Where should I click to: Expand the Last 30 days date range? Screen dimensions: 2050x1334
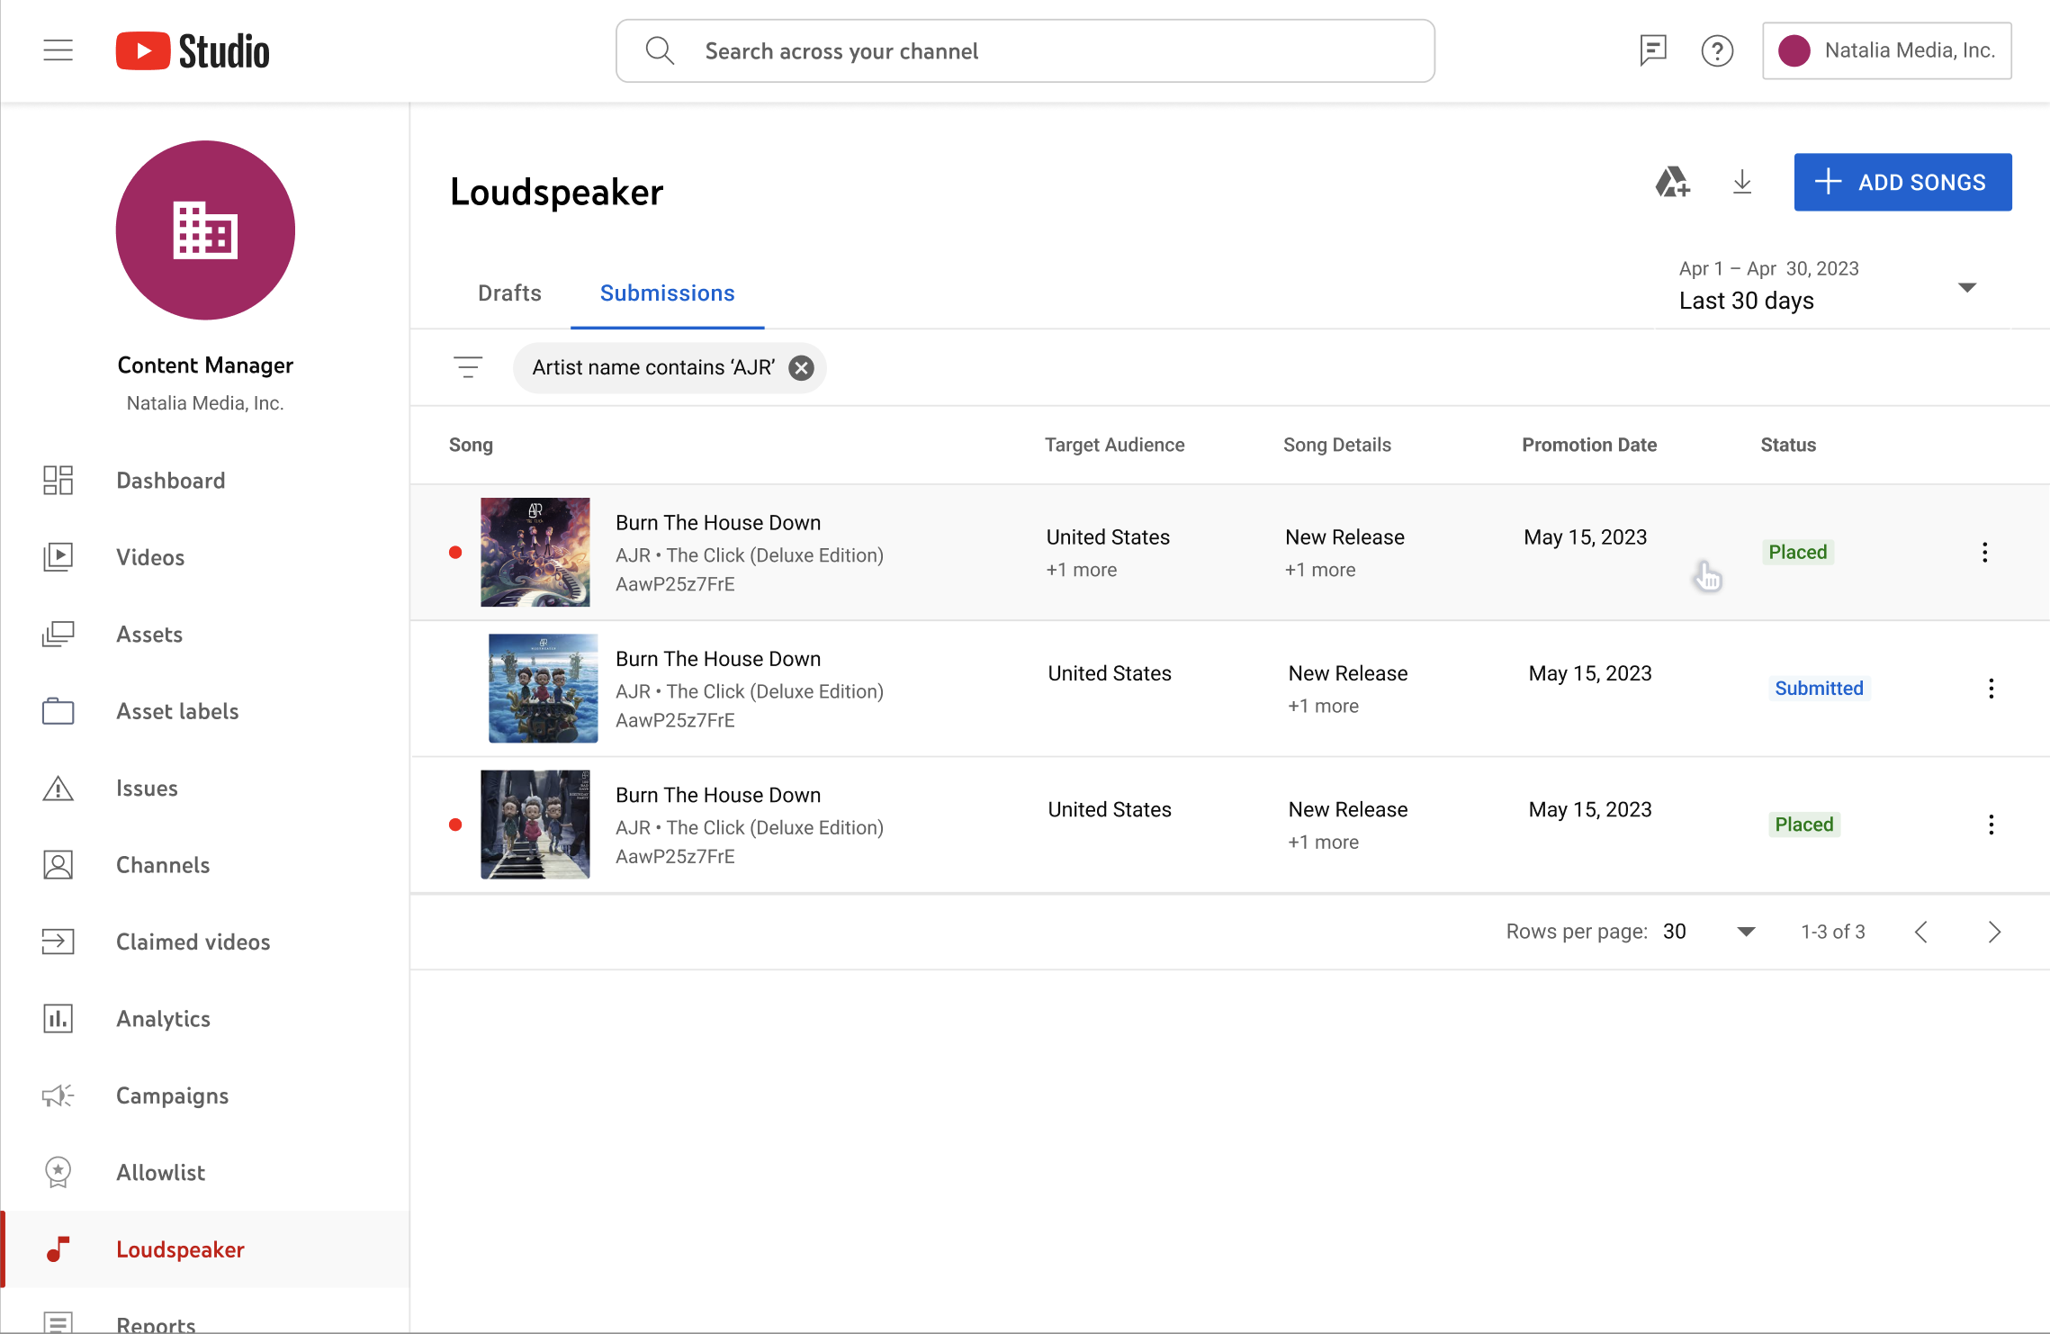click(1966, 288)
